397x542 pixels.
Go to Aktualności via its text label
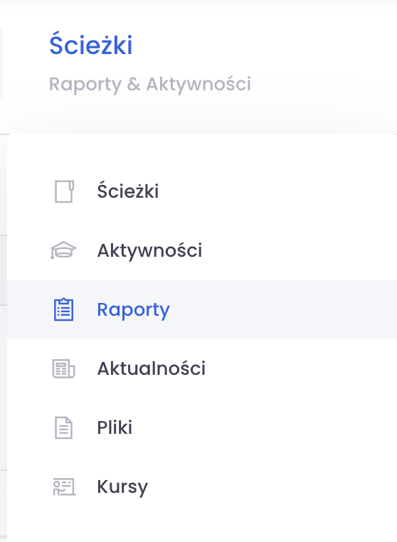point(152,368)
